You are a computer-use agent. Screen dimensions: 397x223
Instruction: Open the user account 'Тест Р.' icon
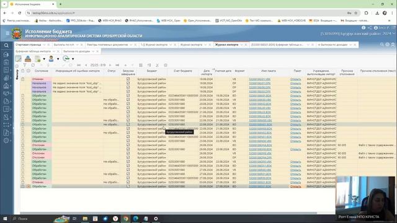click(376, 28)
